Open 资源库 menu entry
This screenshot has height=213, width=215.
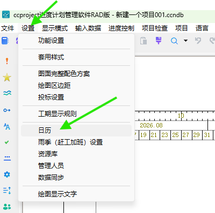pos(76,154)
